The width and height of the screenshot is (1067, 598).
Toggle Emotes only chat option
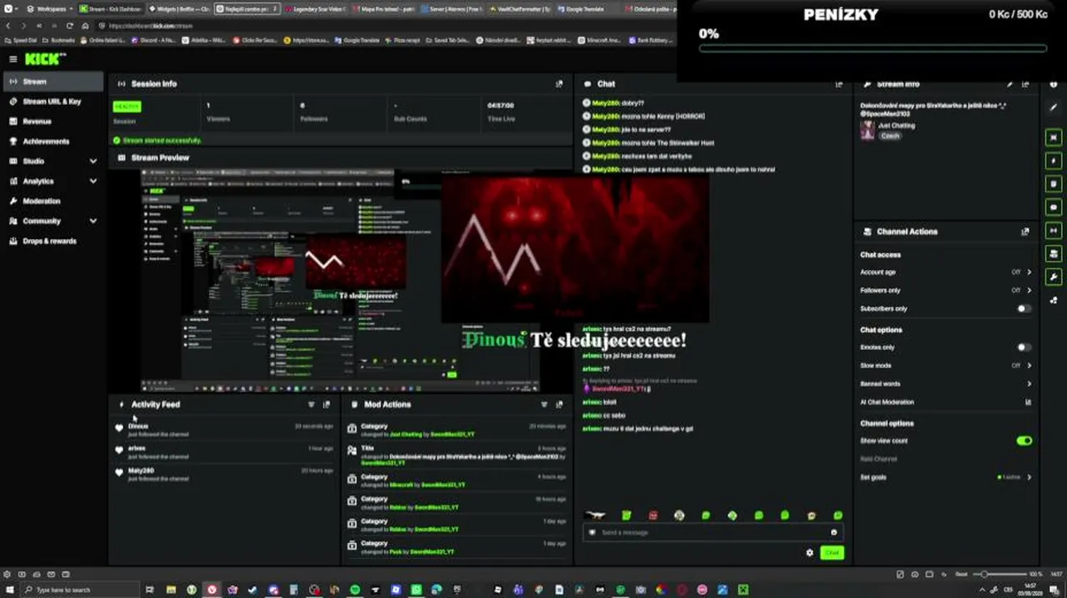pos(1024,348)
